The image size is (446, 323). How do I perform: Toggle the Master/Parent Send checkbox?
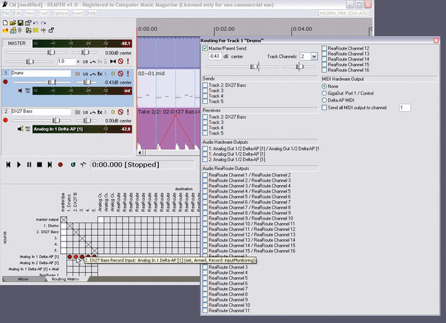205,48
